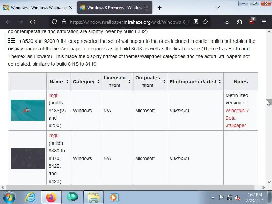Image resolution: width=272 pixels, height=204 pixels.
Task: Toggle reader view icon in the address bar
Action: tap(196, 22)
